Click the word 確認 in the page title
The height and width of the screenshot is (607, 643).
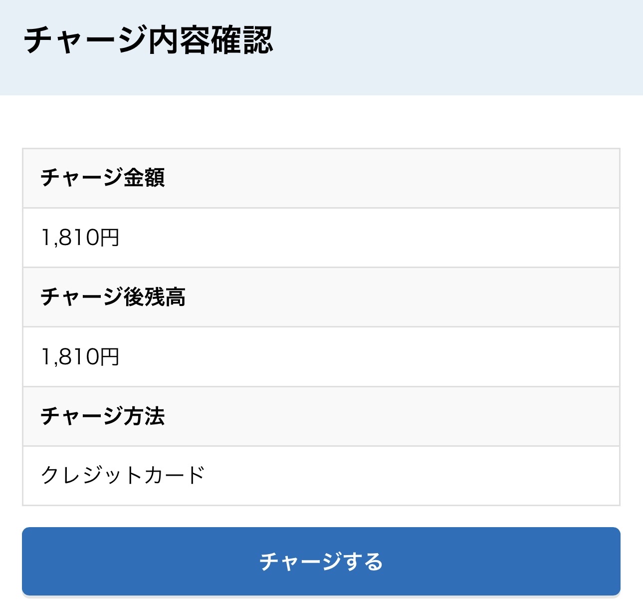[241, 40]
